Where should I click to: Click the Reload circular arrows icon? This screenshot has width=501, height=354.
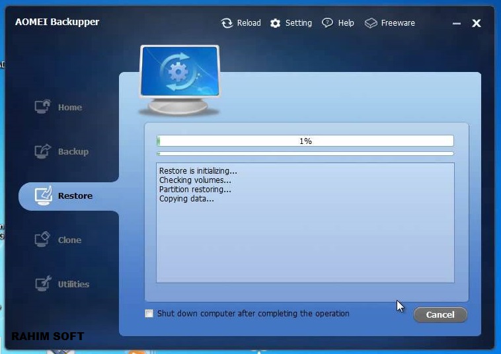(227, 23)
